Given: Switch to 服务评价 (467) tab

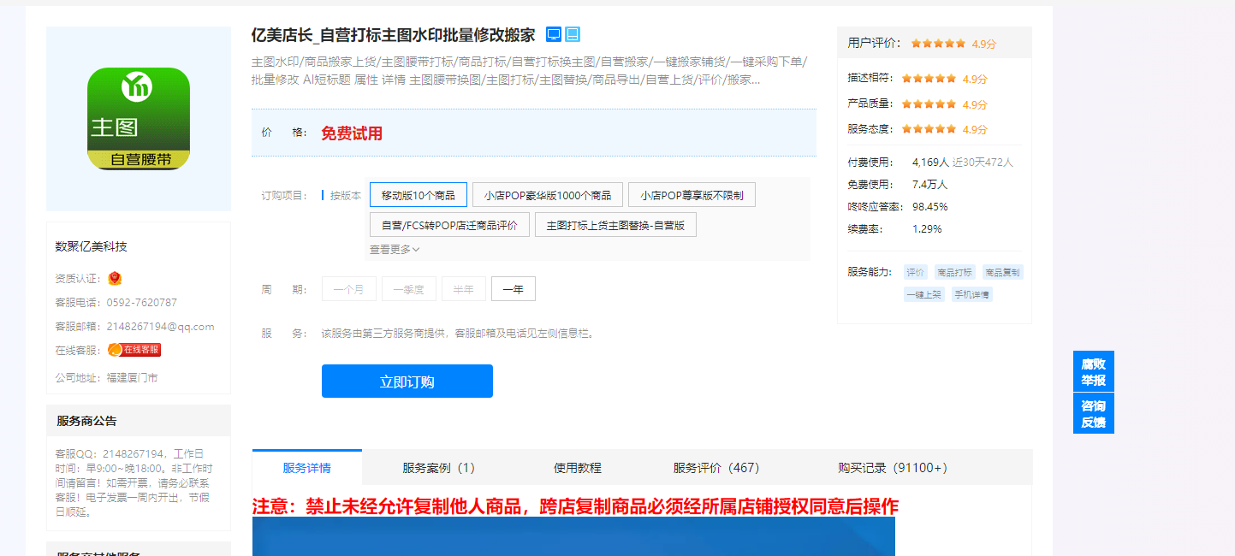Looking at the screenshot, I should [x=716, y=468].
